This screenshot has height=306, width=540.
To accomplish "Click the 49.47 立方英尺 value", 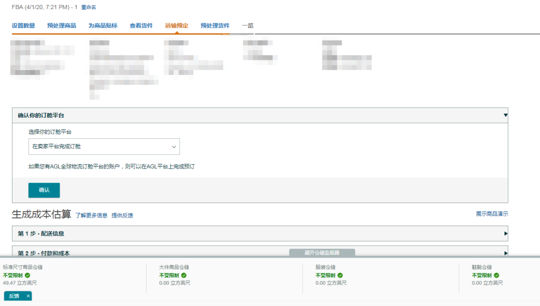I will coord(20,283).
